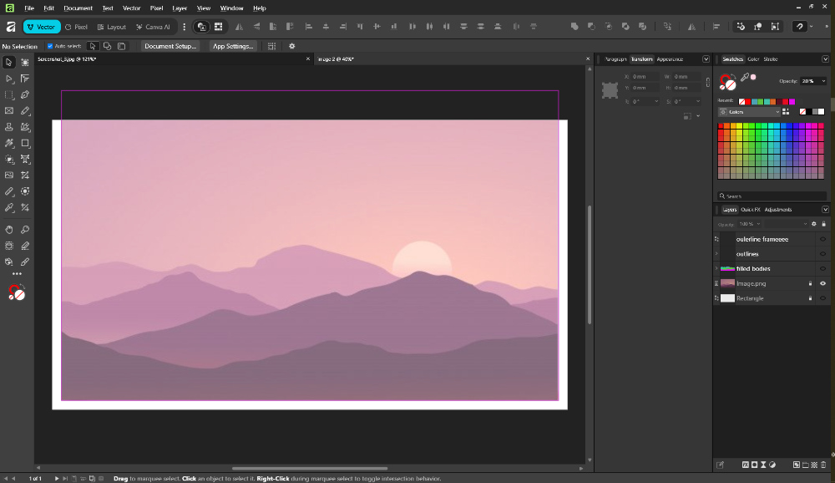Show the Rectangle layer
The height and width of the screenshot is (483, 835).
tap(822, 298)
